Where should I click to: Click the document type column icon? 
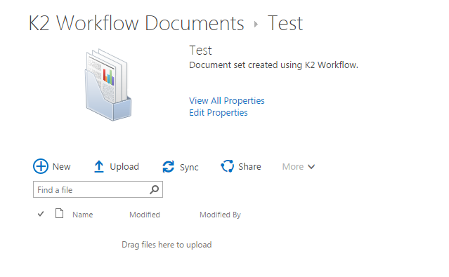[59, 214]
